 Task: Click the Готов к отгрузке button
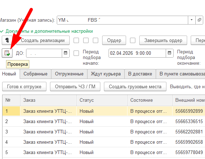[24, 86]
